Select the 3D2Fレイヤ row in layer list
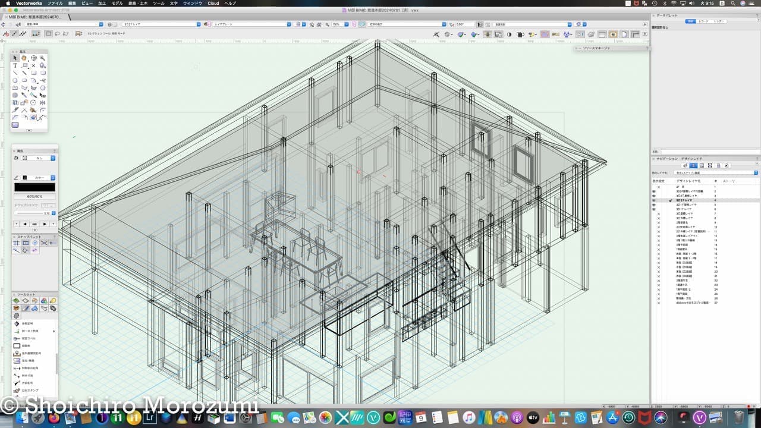Viewport: 761px width, 428px height. tap(684, 200)
